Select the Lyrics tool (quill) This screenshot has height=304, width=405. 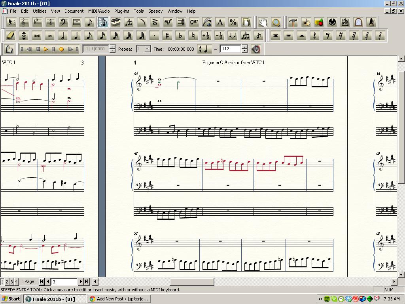[x=207, y=22]
